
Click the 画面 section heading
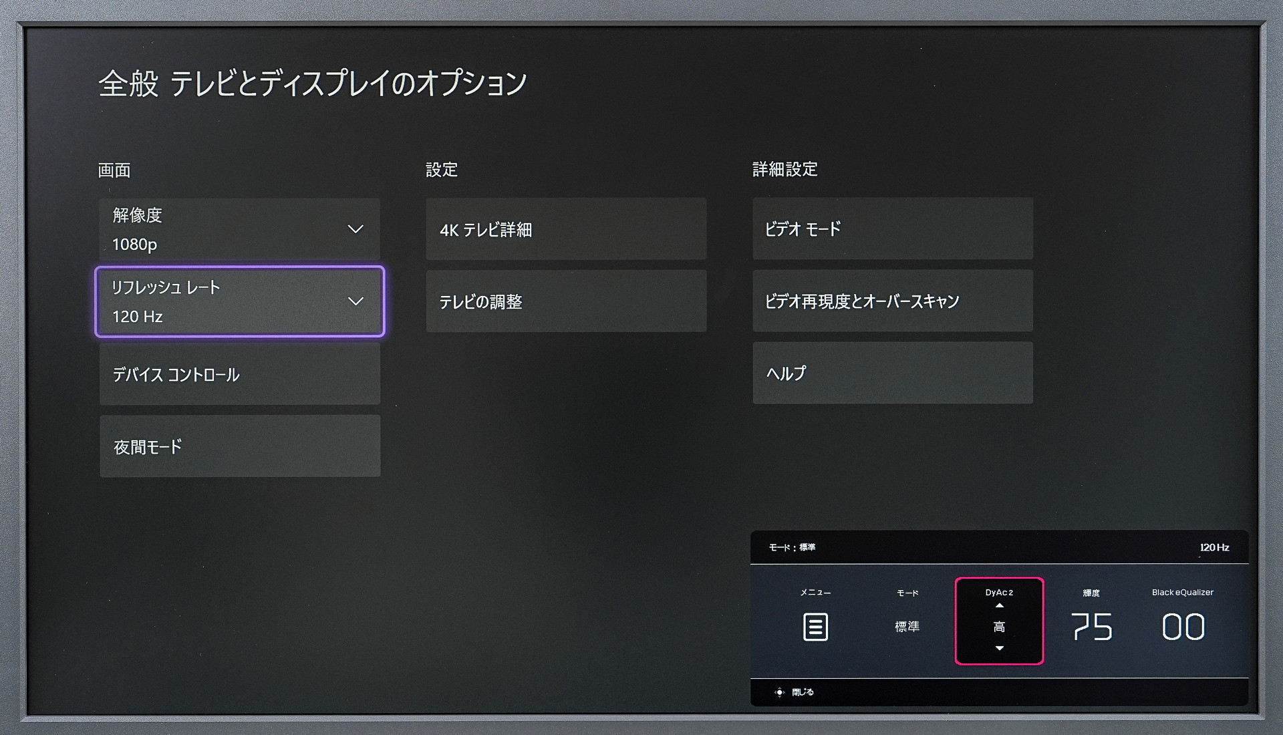[114, 170]
